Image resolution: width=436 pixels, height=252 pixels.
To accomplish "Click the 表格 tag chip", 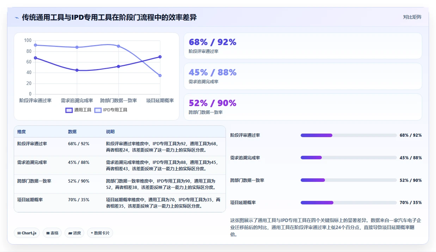I will click(52, 233).
